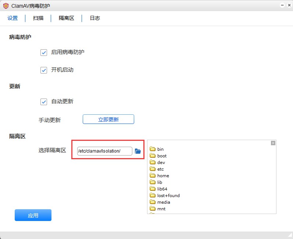293x239 pixels.
Task: Open the media directory entry
Action: point(164,202)
